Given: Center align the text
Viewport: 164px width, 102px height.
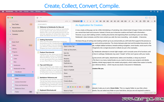Looking at the screenshot, I should [101, 21].
